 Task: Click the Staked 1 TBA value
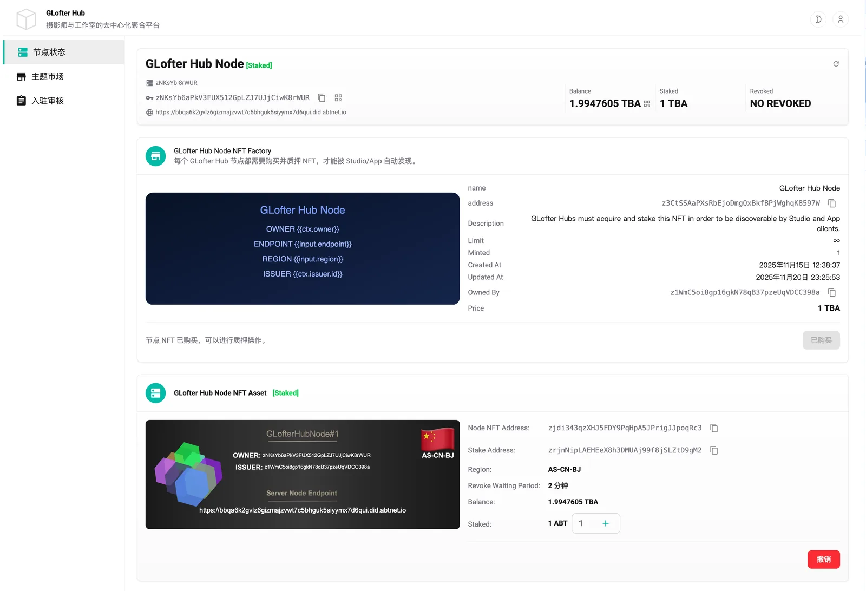click(673, 103)
